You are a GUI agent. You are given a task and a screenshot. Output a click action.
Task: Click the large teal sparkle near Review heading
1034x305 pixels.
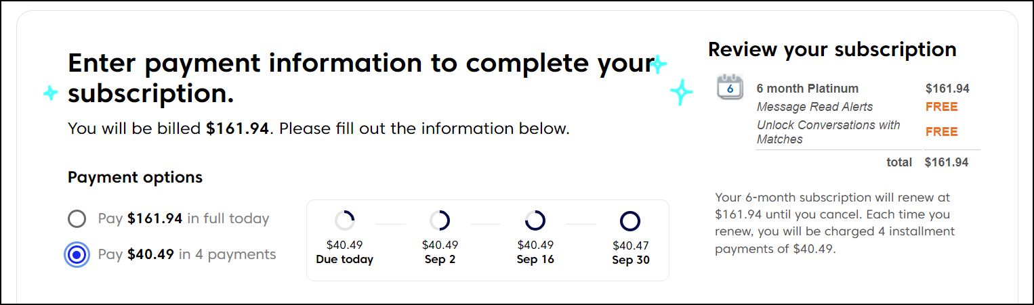point(682,91)
